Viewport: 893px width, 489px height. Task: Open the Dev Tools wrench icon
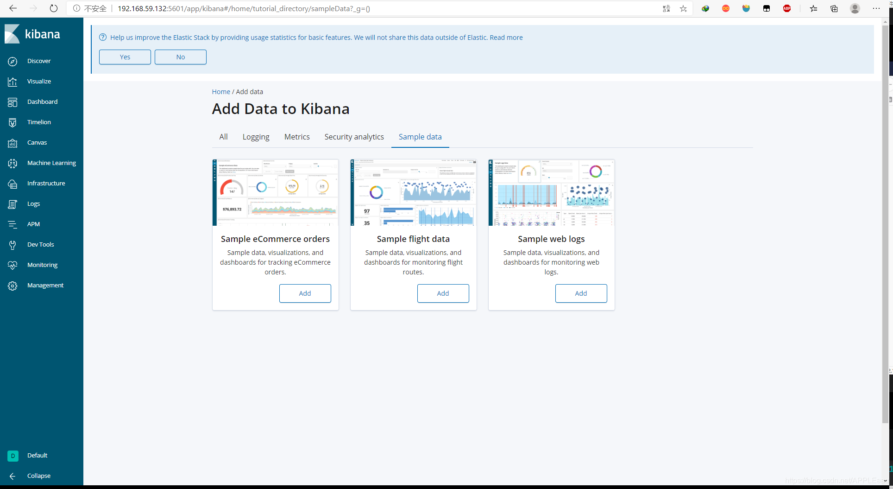(13, 245)
